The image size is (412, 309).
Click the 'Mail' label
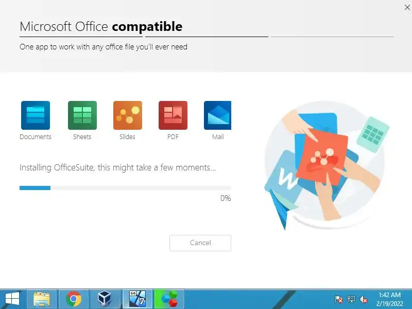[218, 137]
